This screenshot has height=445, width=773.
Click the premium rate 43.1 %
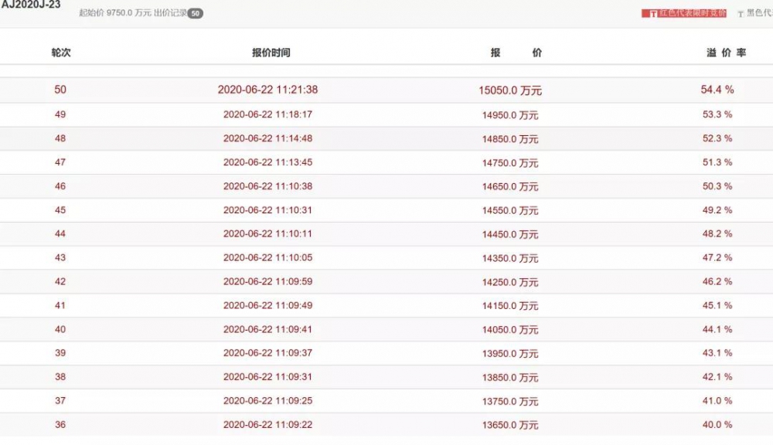pyautogui.click(x=717, y=353)
